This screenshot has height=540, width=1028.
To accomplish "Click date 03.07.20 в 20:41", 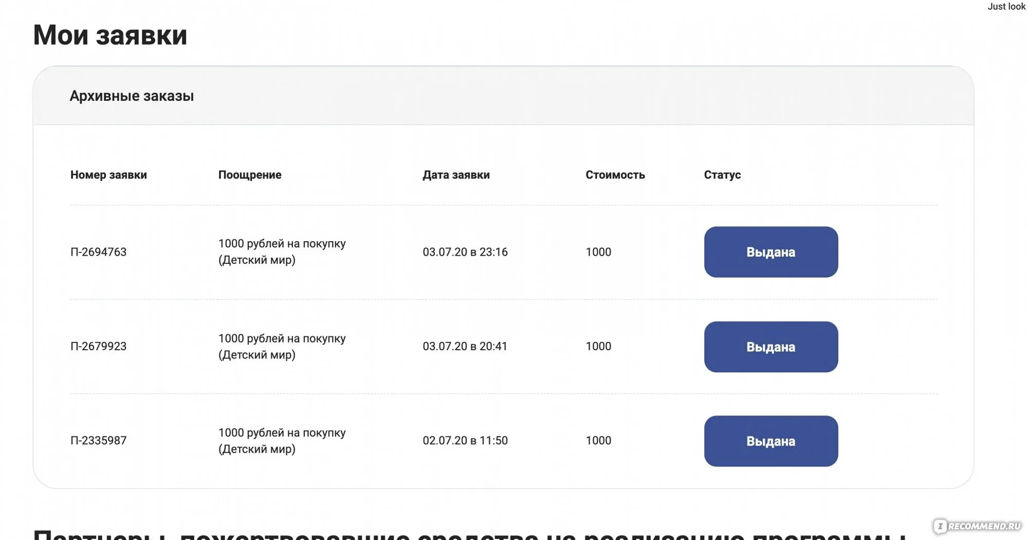I will click(x=465, y=346).
